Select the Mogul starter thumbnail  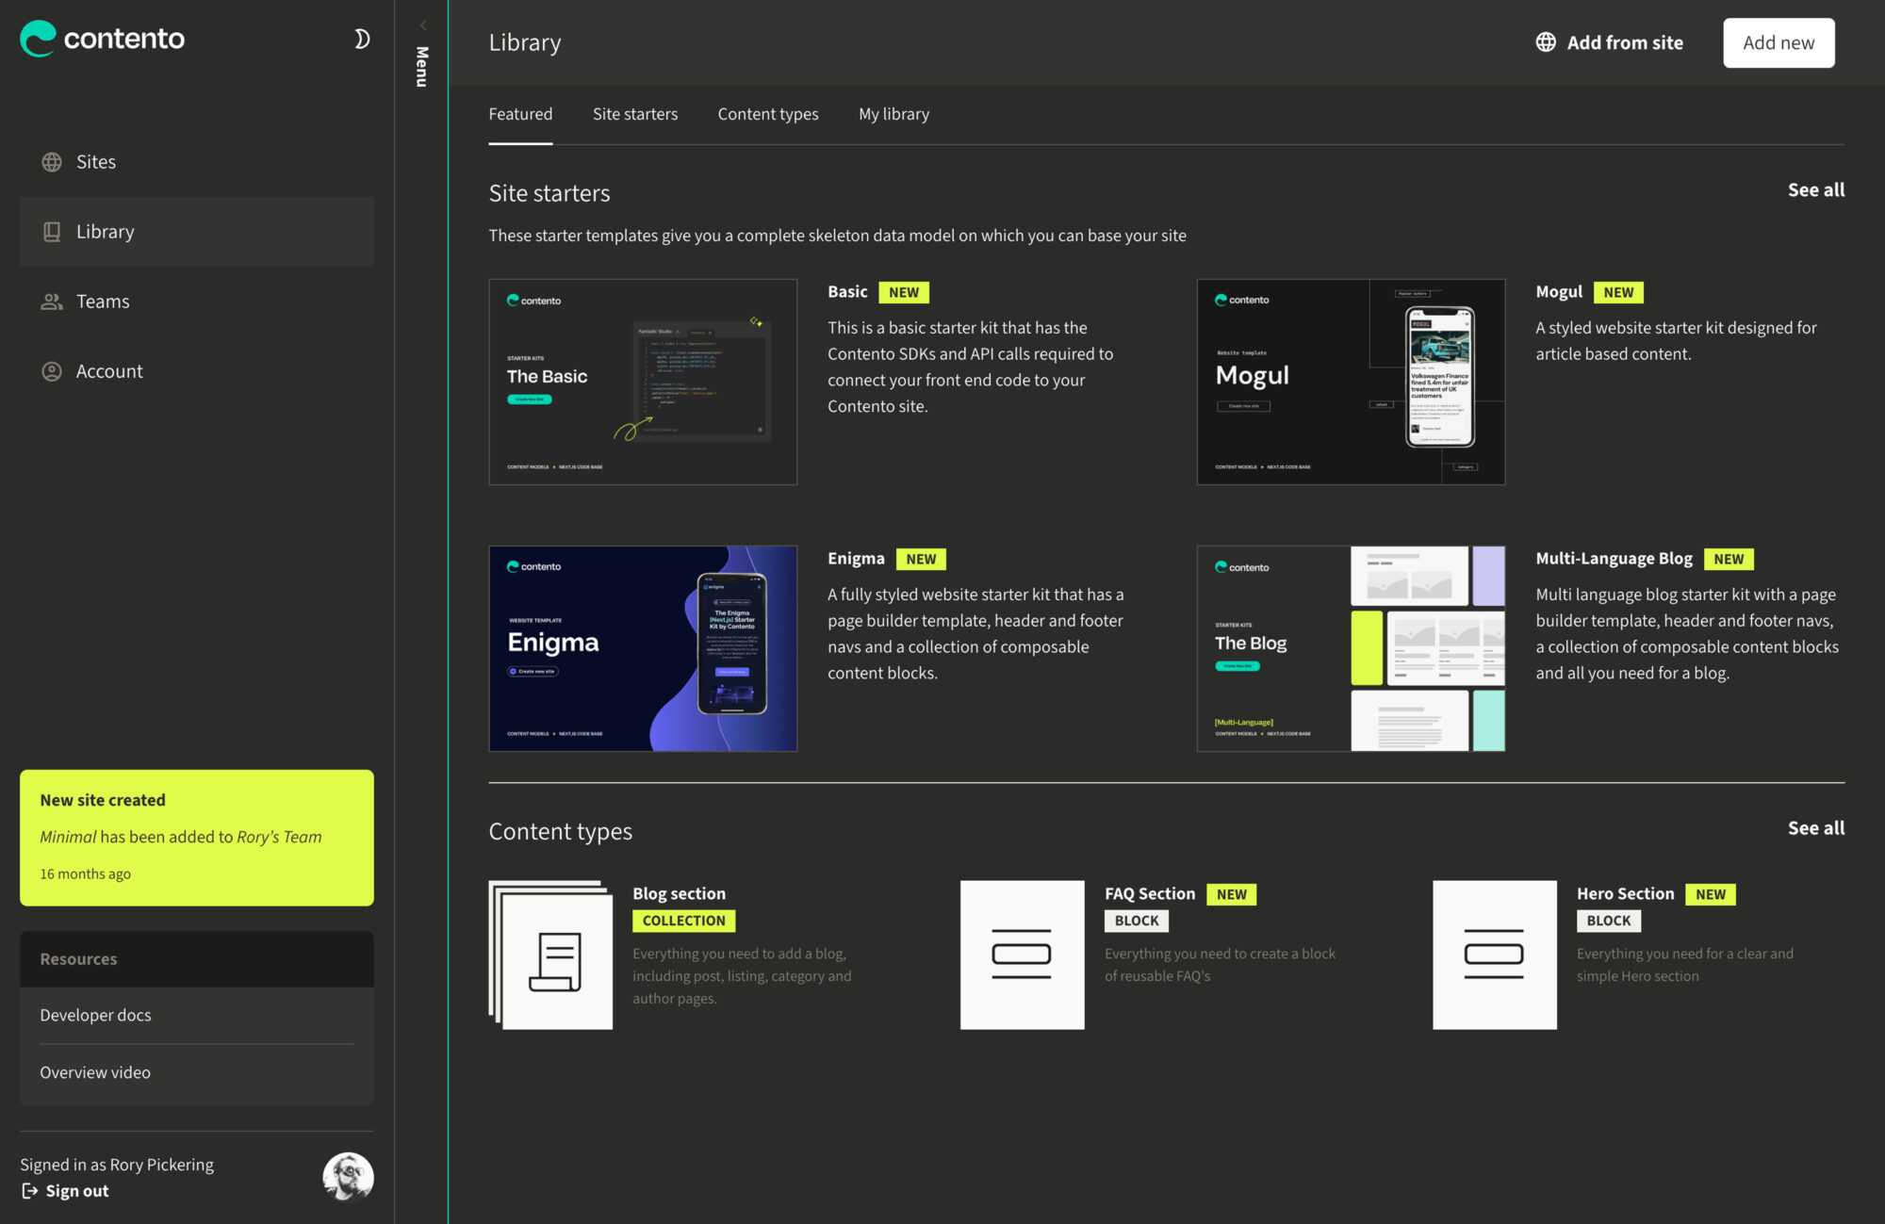[x=1350, y=382]
